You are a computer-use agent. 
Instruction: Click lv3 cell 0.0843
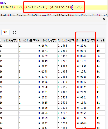click(86, 56)
